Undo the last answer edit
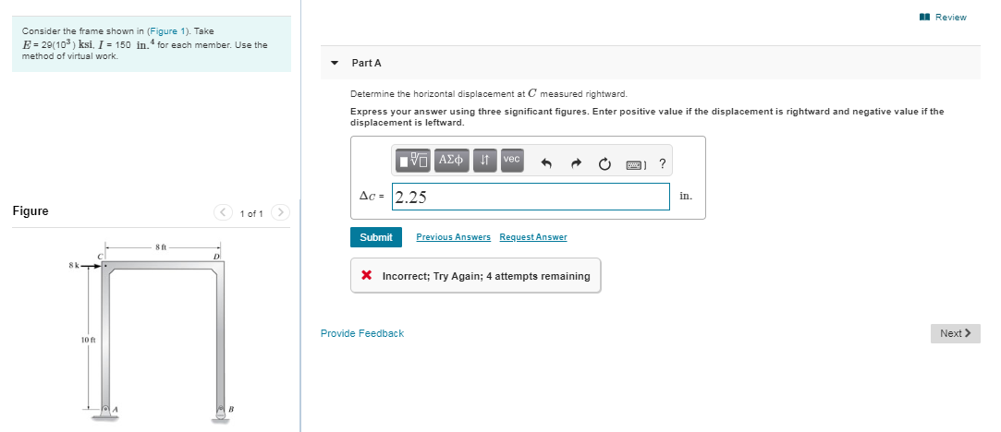 click(546, 163)
